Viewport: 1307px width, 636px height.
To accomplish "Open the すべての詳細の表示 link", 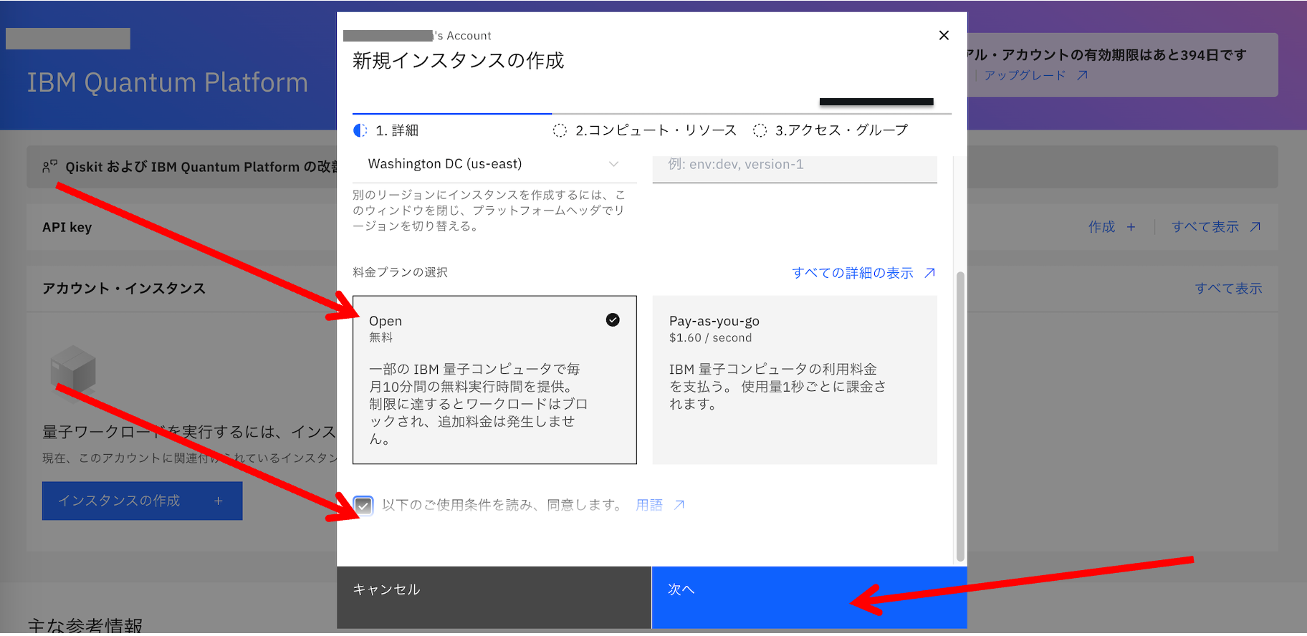I will (x=863, y=273).
